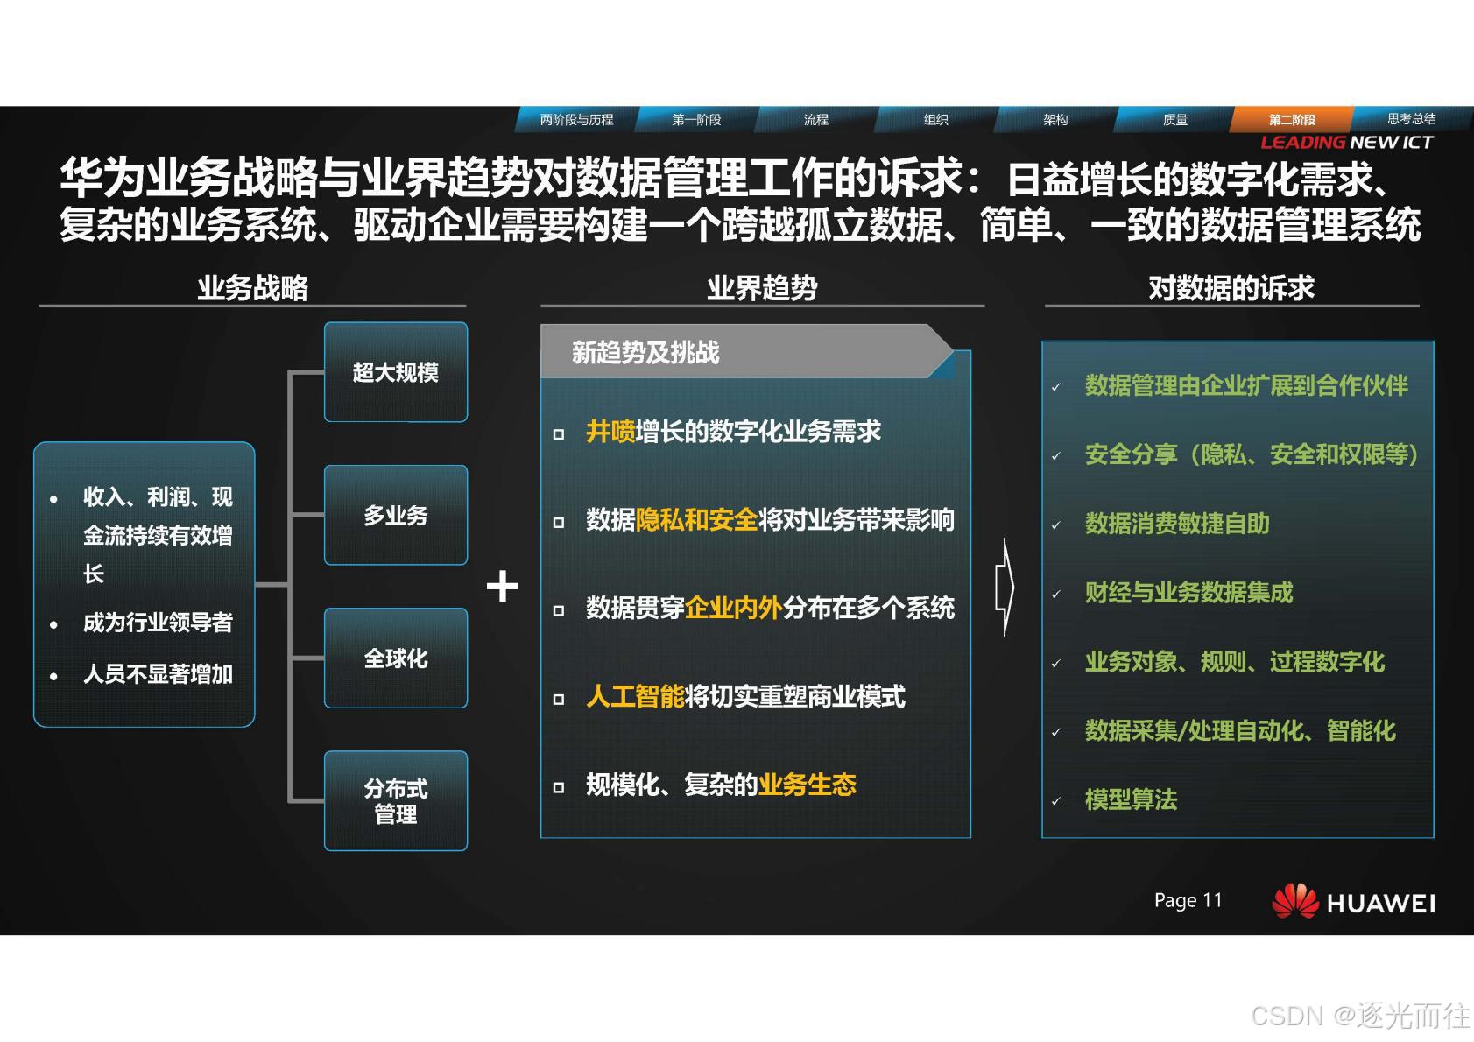The height and width of the screenshot is (1042, 1474).
Task: Click checkmark beside 财经与业务数据集成
Action: click(1056, 595)
